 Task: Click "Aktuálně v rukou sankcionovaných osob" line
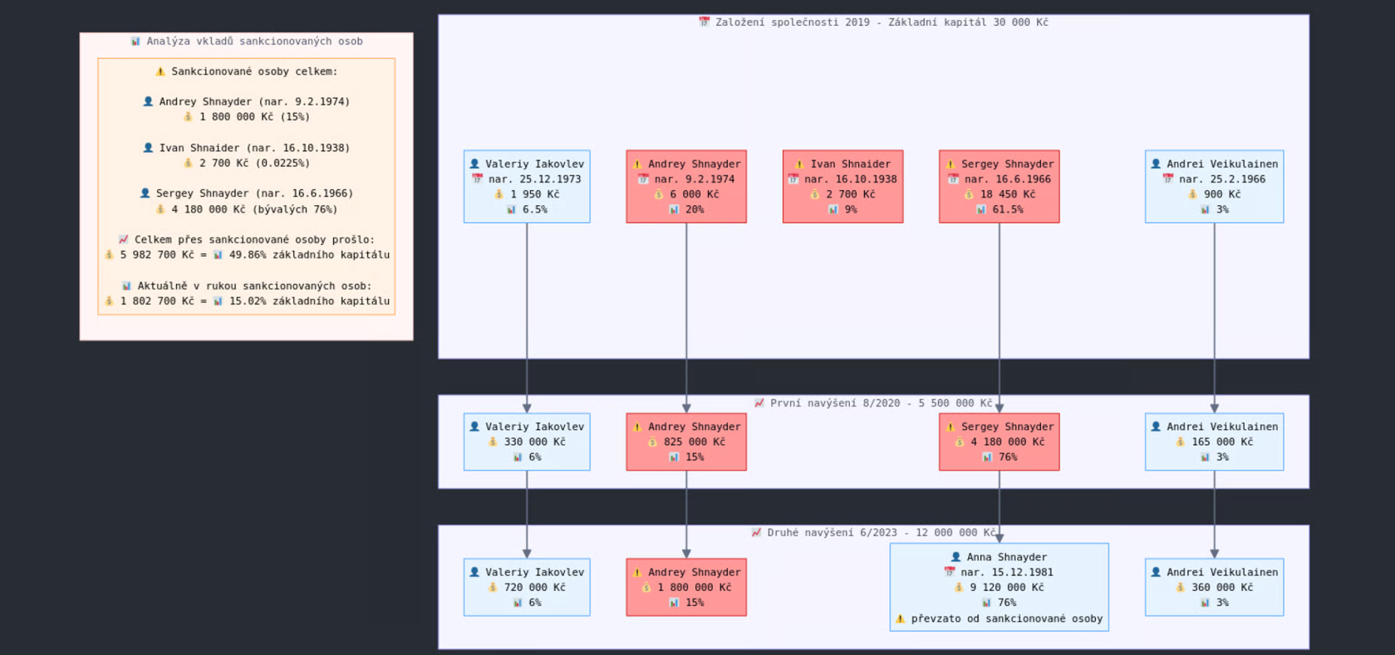tap(254, 286)
